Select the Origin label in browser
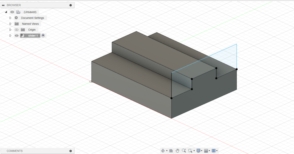This screenshot has height=154, width=294. (32, 30)
